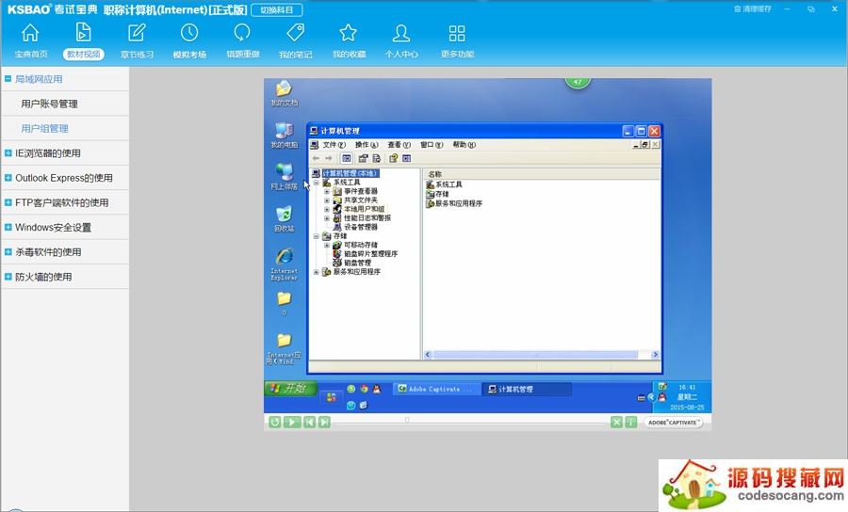Viewport: 848px width, 512px height.
Task: Click the 切换科目 button
Action: 276,9
